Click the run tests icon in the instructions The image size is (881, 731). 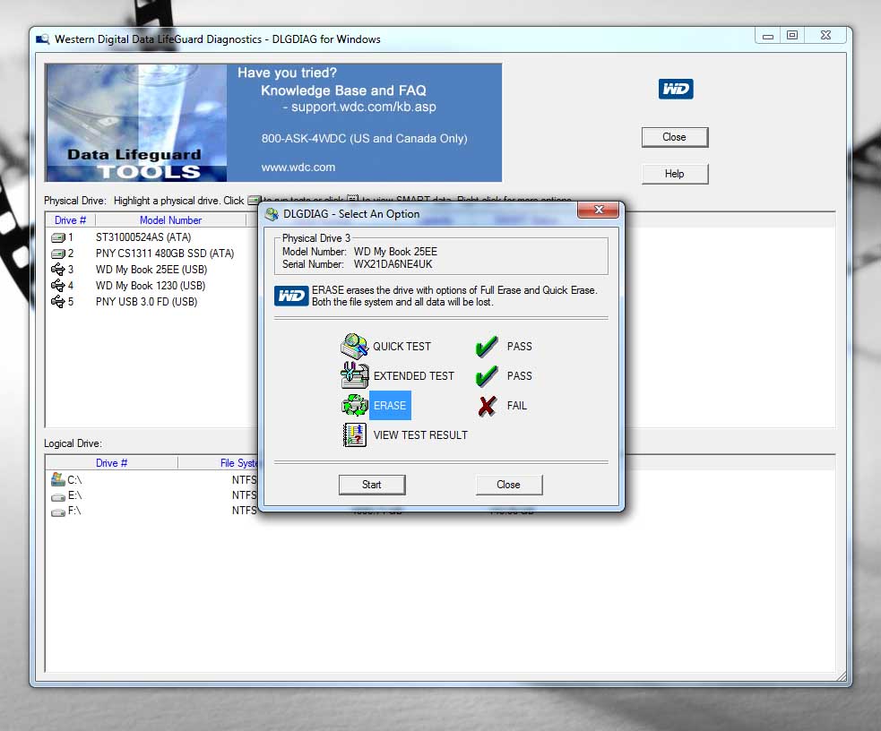click(255, 200)
